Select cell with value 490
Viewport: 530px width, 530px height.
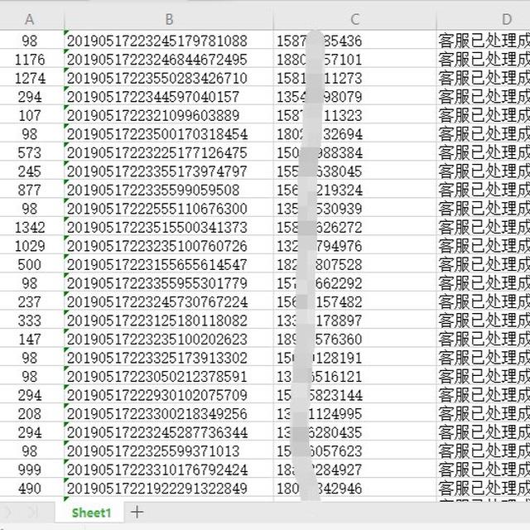pyautogui.click(x=31, y=488)
